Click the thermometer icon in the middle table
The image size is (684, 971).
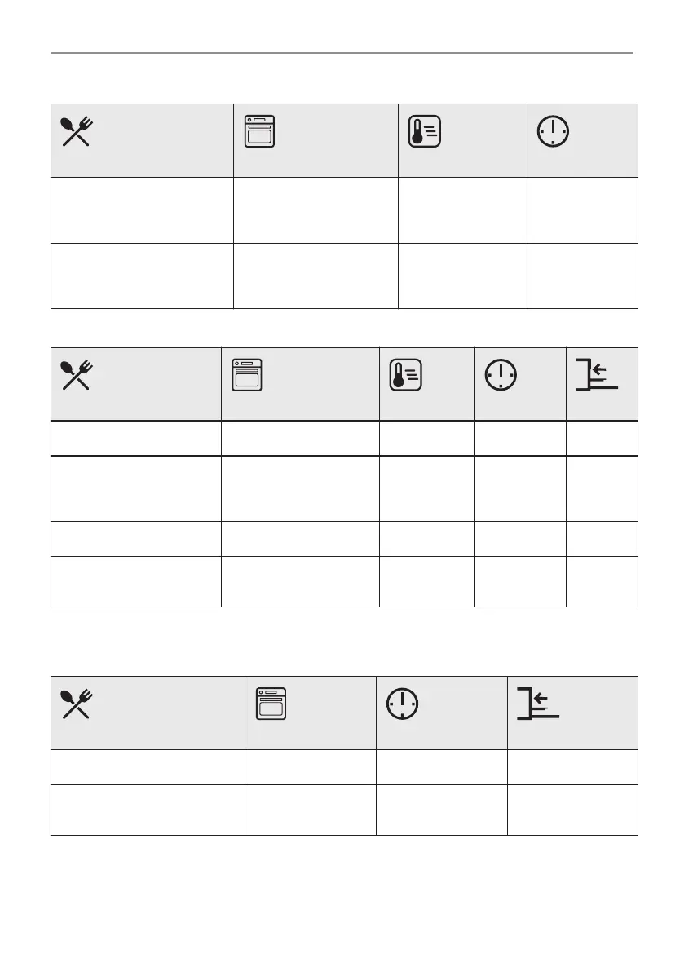point(405,376)
